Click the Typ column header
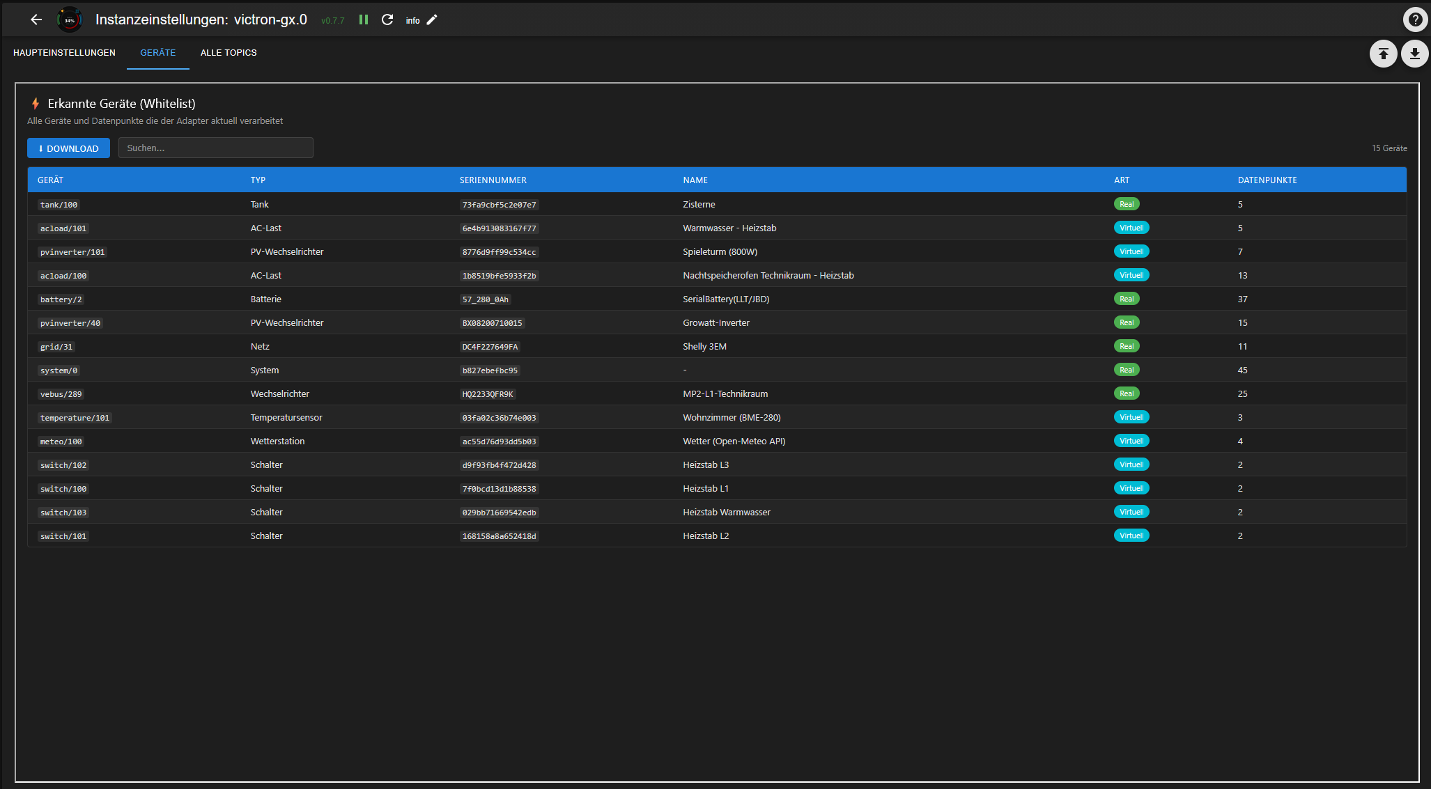 click(x=258, y=180)
